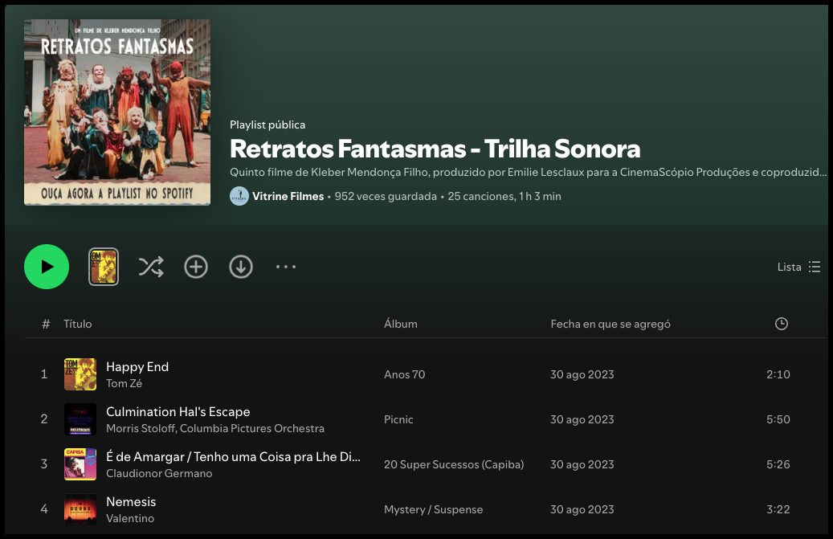Open artist Columbia Pictures Orchestra
Screen dimensions: 833x539
click(252, 428)
